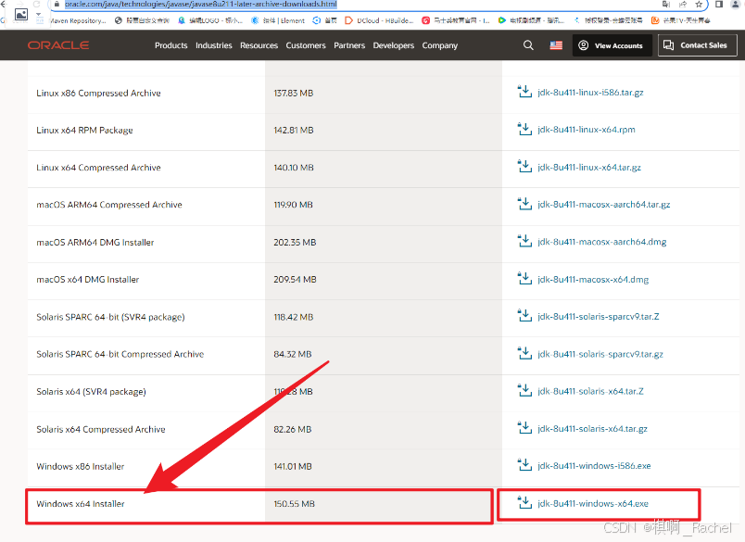Bookmark this page with the star icon
Image resolution: width=745 pixels, height=542 pixels.
(699, 5)
